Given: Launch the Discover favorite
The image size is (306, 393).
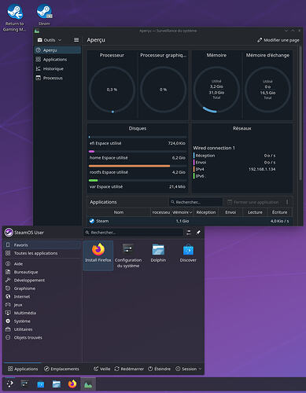Looking at the screenshot, I should pyautogui.click(x=188, y=254).
